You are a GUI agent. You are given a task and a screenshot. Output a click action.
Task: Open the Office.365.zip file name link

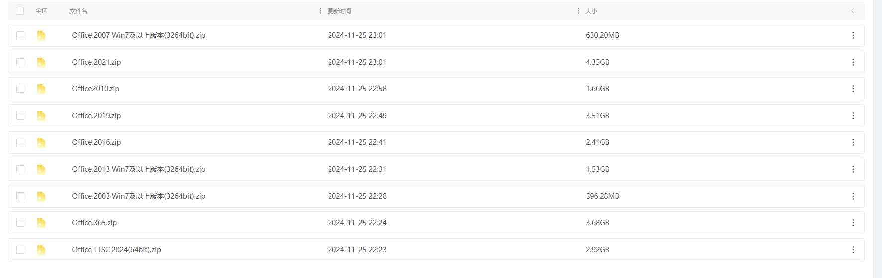coord(95,223)
